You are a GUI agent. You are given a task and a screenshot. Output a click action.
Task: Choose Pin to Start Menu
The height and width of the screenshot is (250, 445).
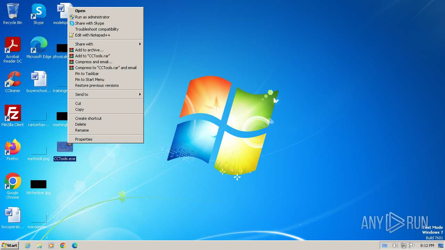[x=106, y=80]
